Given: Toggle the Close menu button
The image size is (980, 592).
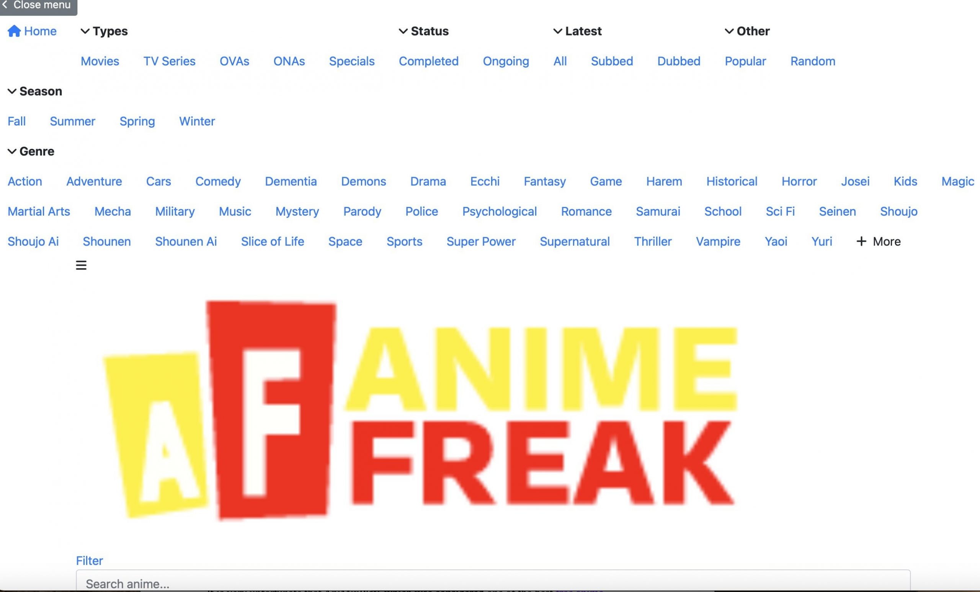Looking at the screenshot, I should 39,6.
